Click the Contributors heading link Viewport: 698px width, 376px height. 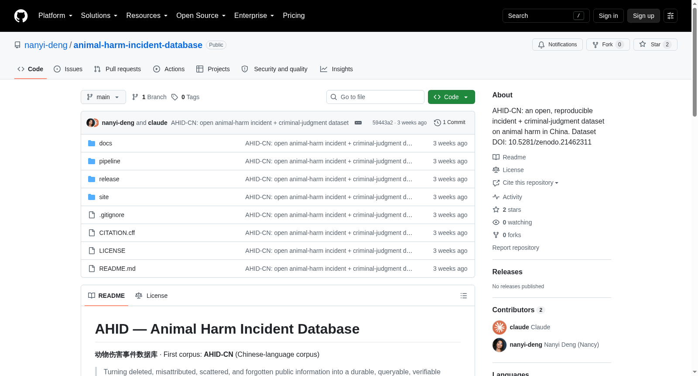pos(519,310)
